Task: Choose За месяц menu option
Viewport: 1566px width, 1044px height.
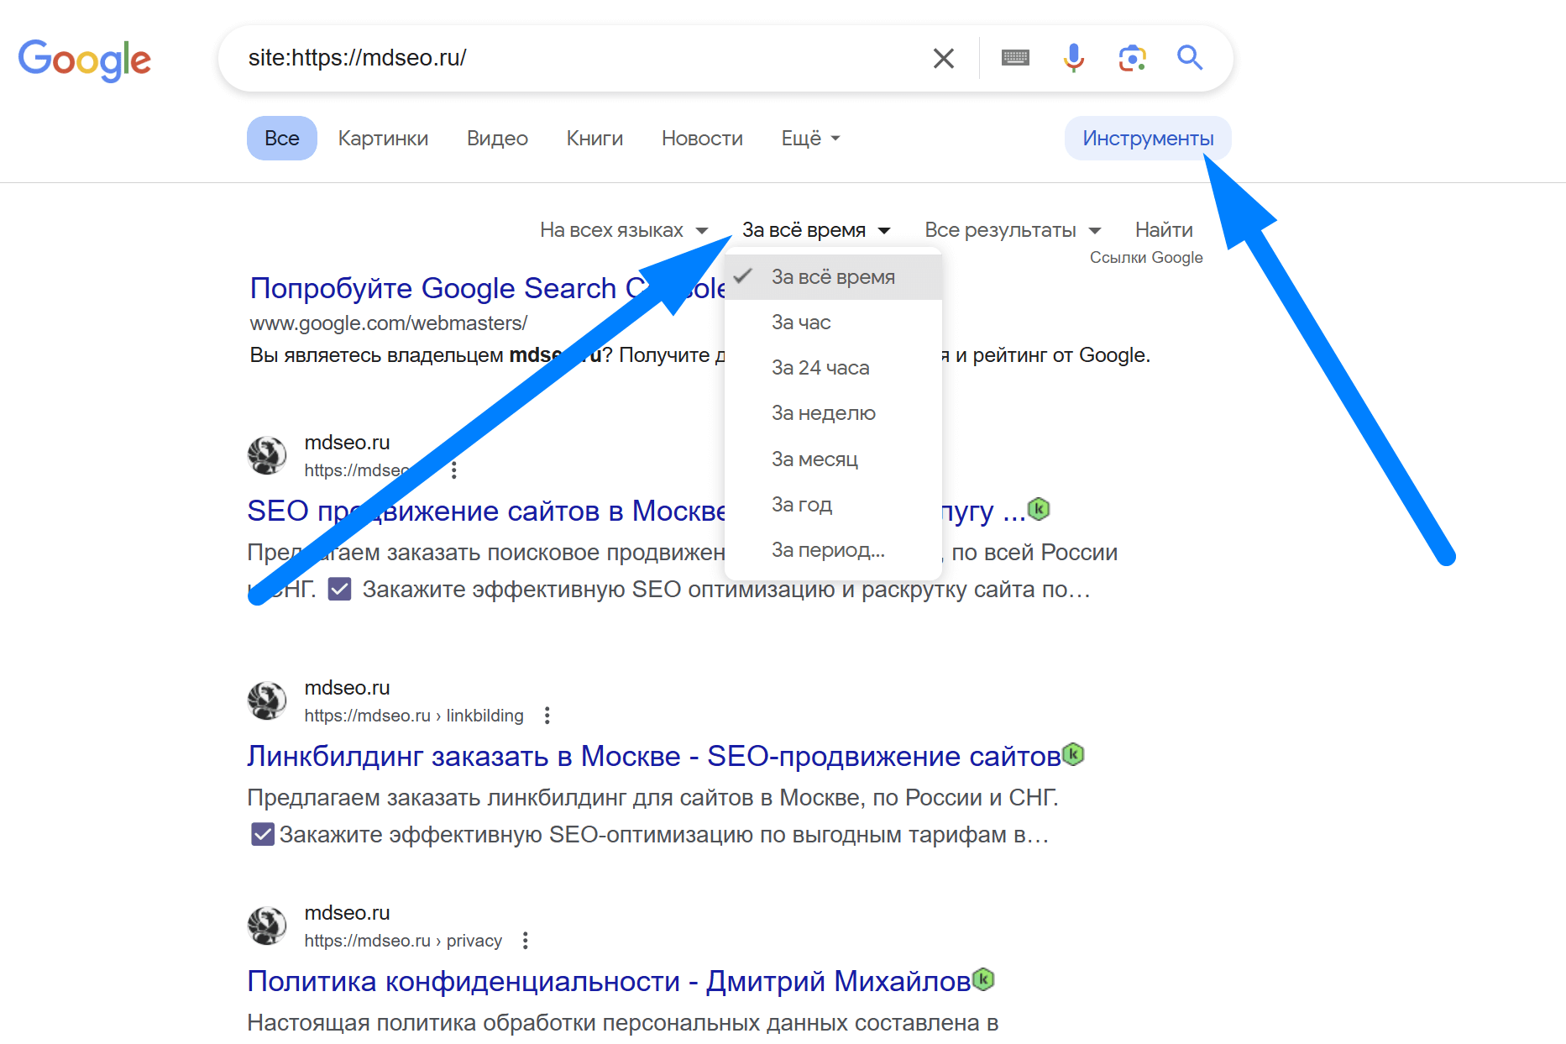Action: coord(833,459)
